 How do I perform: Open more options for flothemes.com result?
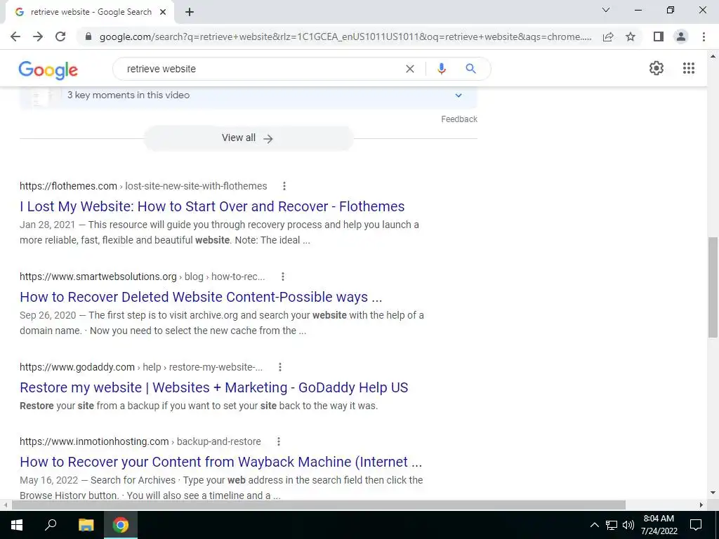click(284, 185)
